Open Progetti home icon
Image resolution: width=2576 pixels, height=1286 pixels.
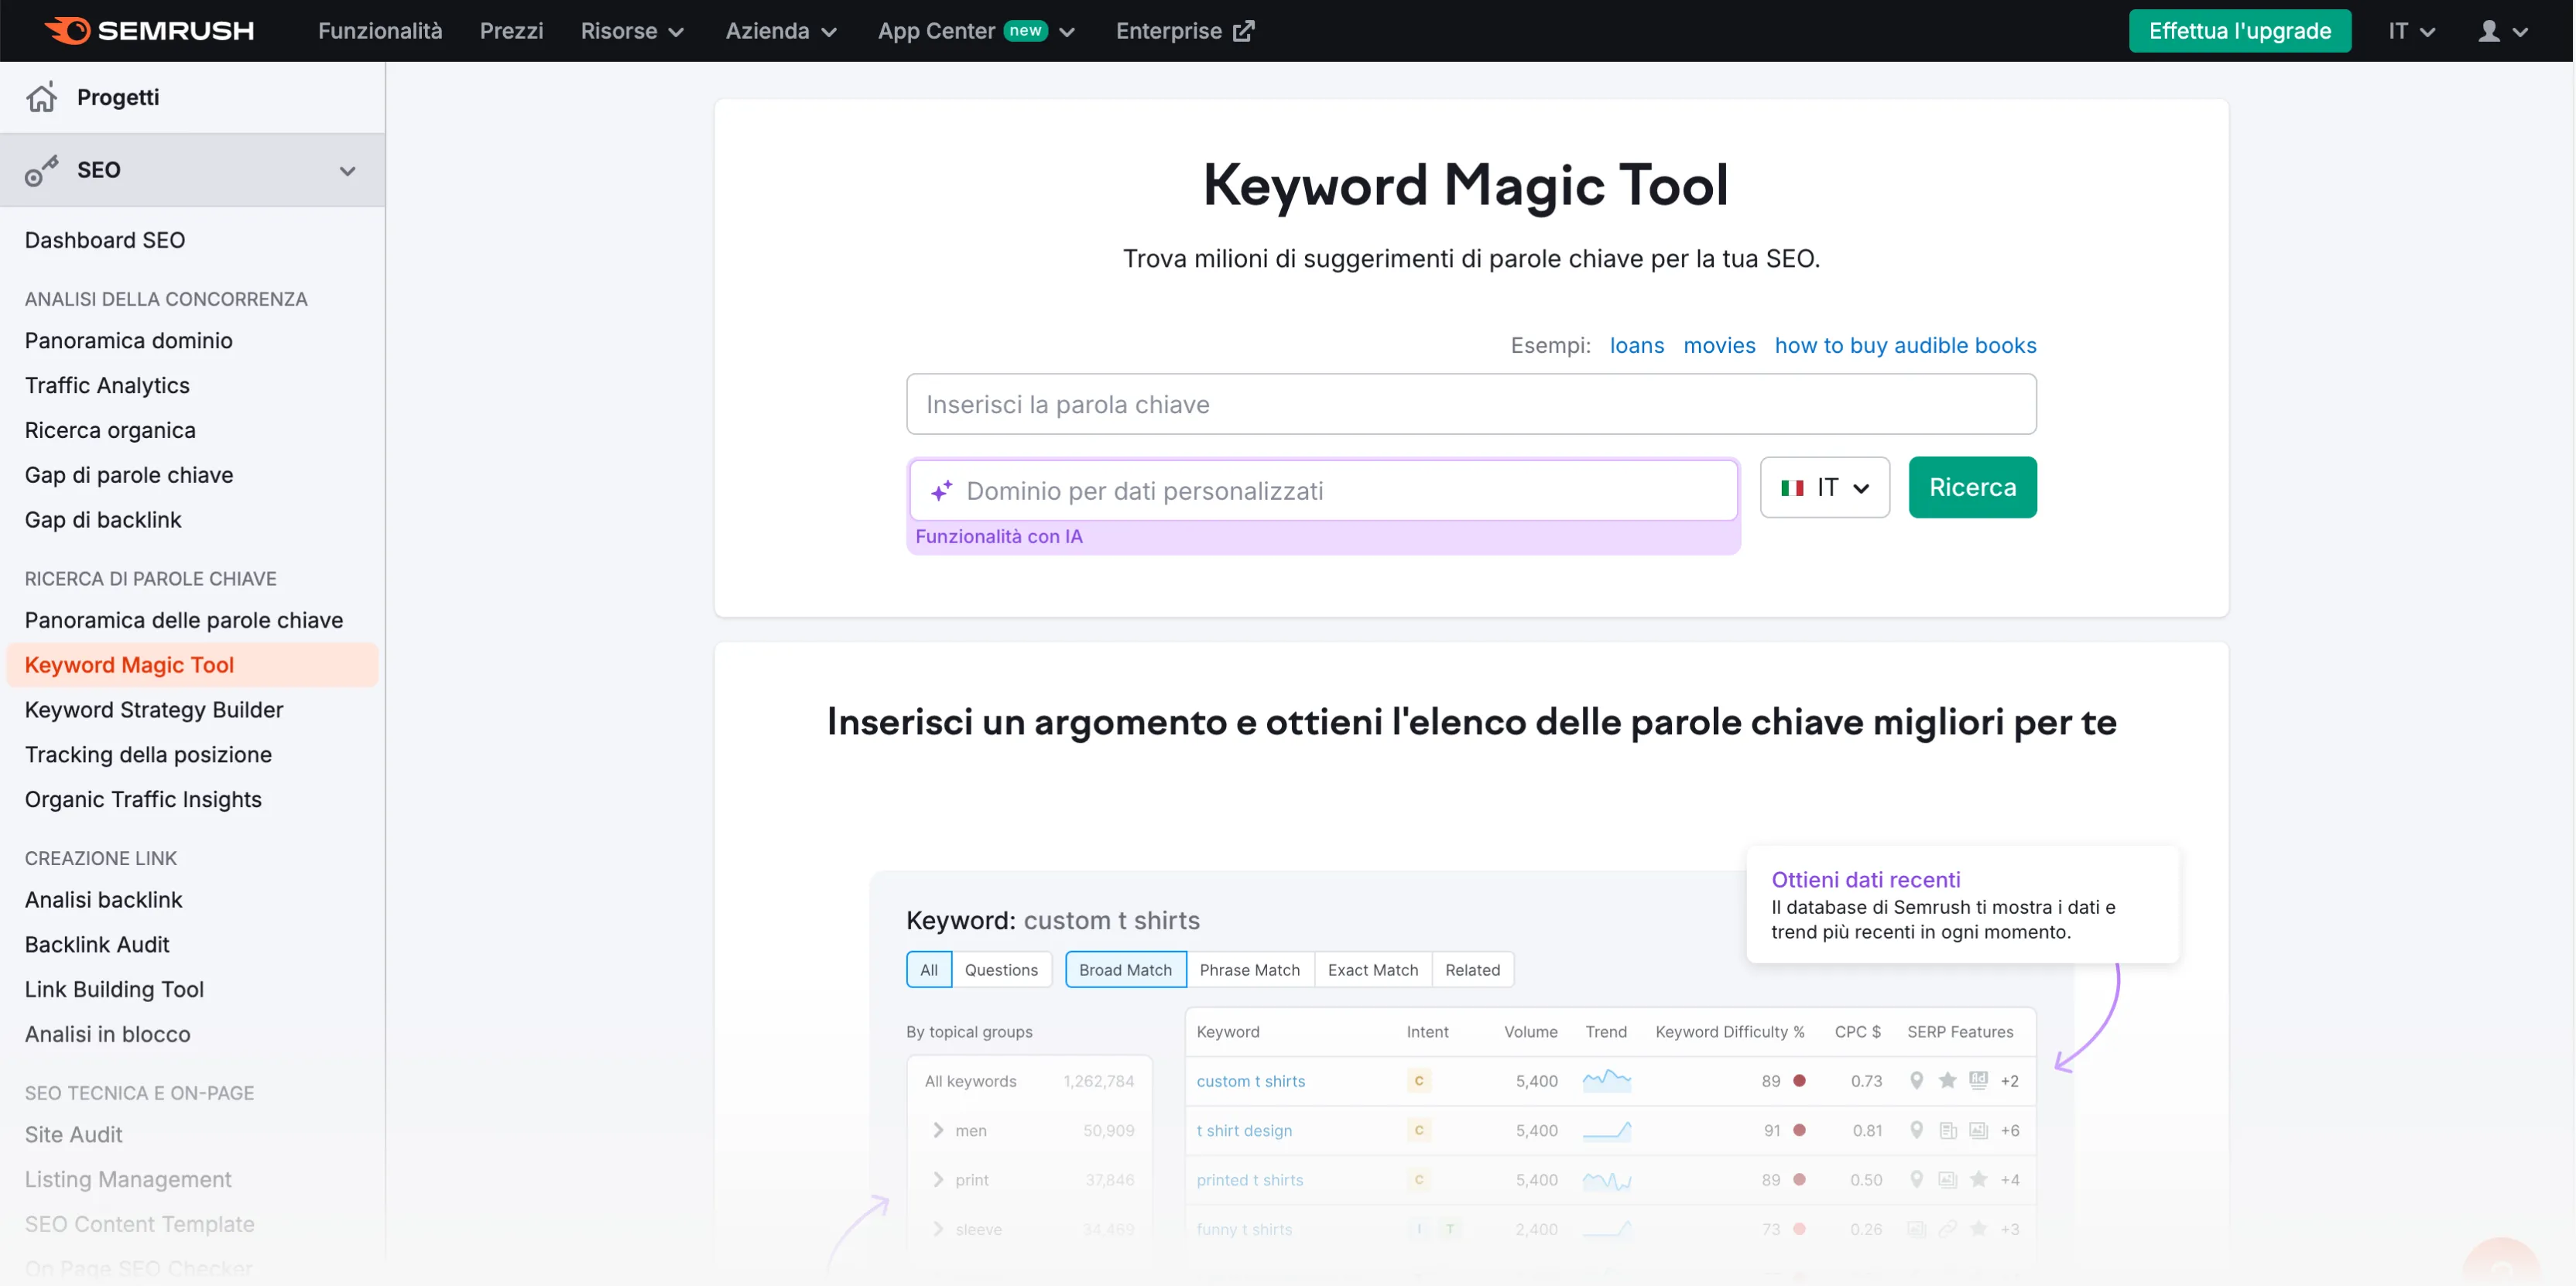click(41, 97)
